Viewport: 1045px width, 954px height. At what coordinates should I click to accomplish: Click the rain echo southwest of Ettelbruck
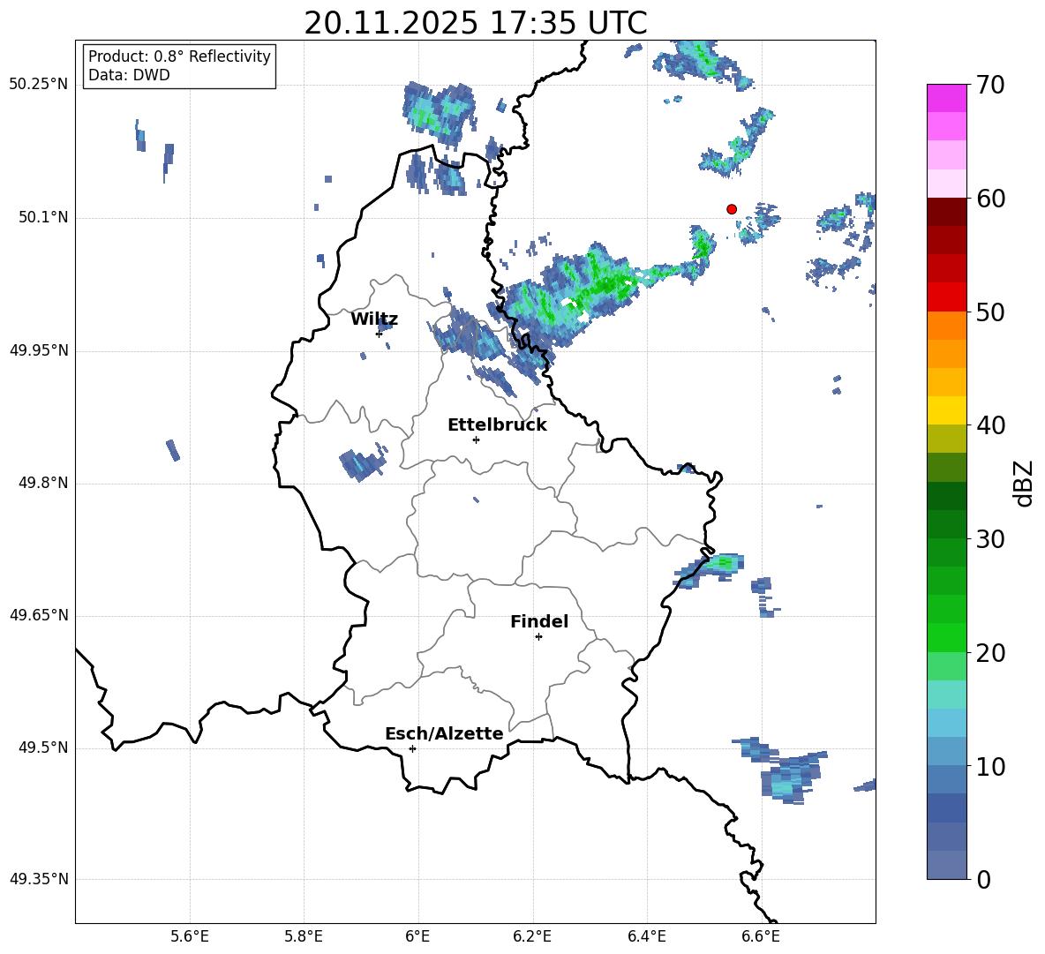click(362, 461)
